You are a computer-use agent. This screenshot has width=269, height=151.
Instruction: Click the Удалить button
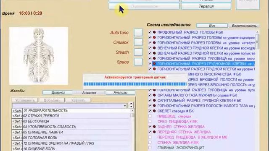[x=78, y=100]
